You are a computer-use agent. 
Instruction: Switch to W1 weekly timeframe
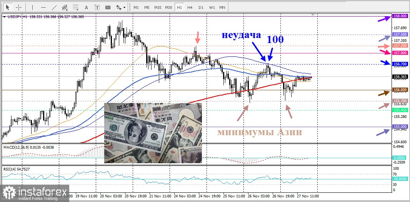(212, 7)
